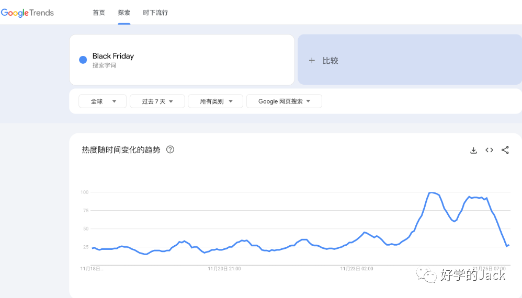
Task: Click the Google Trends logo
Action: coord(27,13)
